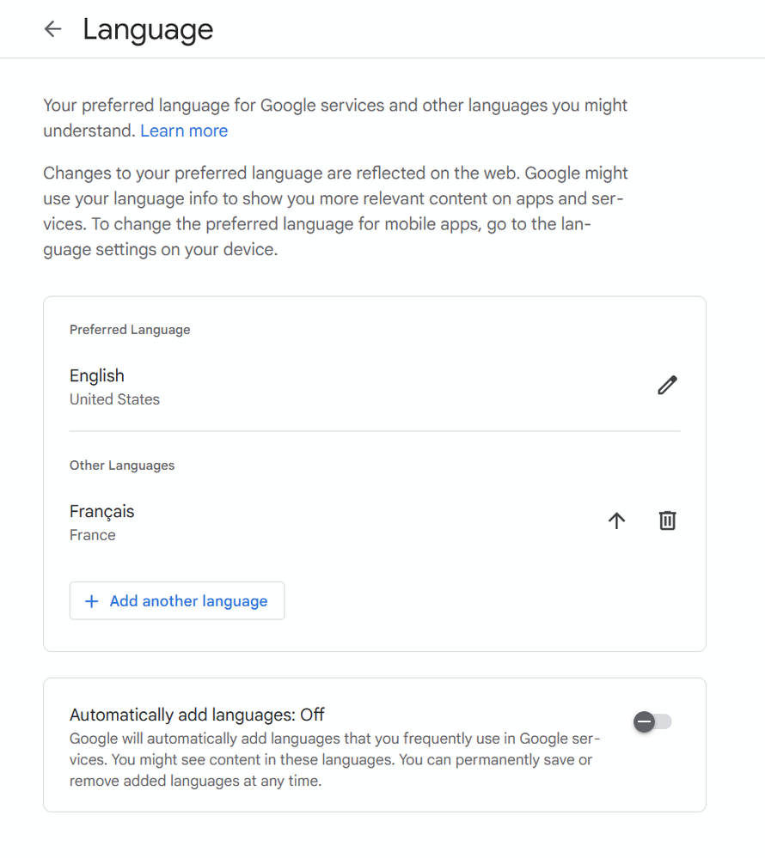Image resolution: width=765 pixels, height=858 pixels.
Task: Go back using the left arrow
Action: pyautogui.click(x=53, y=29)
